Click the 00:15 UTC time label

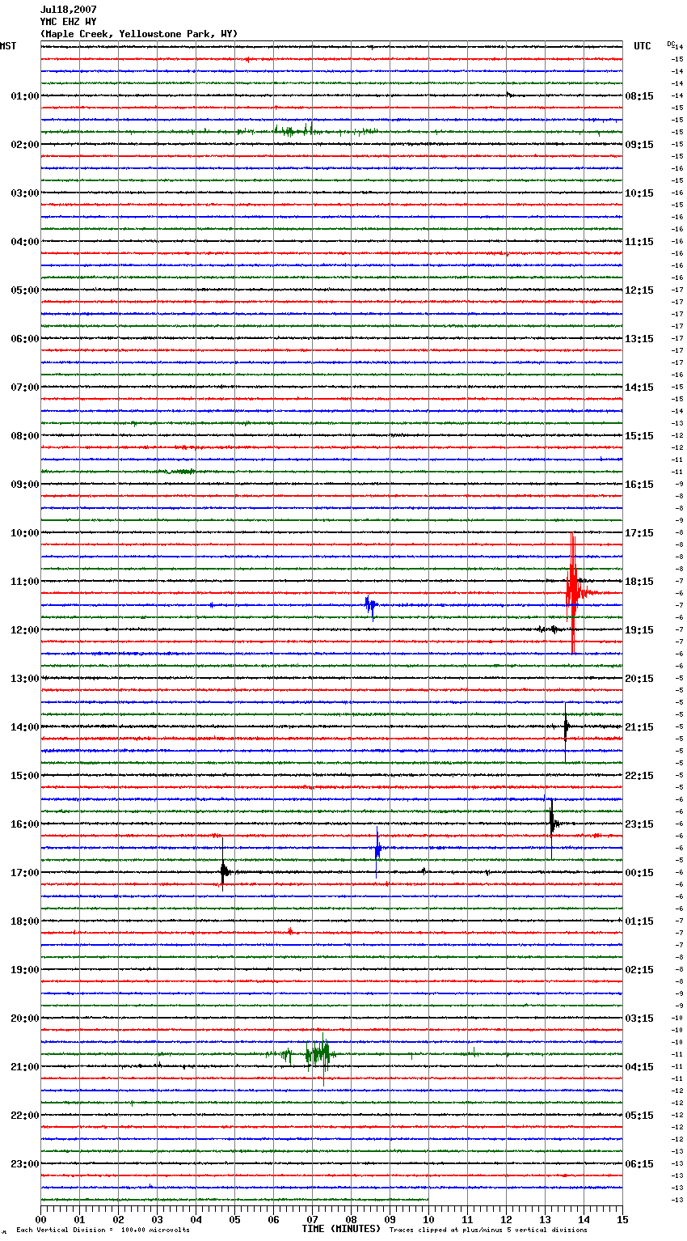pyautogui.click(x=639, y=873)
